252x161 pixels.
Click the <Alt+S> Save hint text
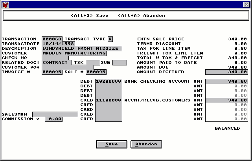point(90,16)
